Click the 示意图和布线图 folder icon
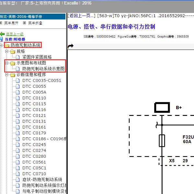 click(13, 63)
